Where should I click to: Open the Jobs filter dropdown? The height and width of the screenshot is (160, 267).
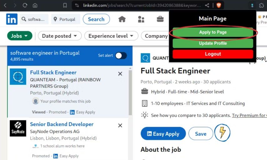click(20, 36)
